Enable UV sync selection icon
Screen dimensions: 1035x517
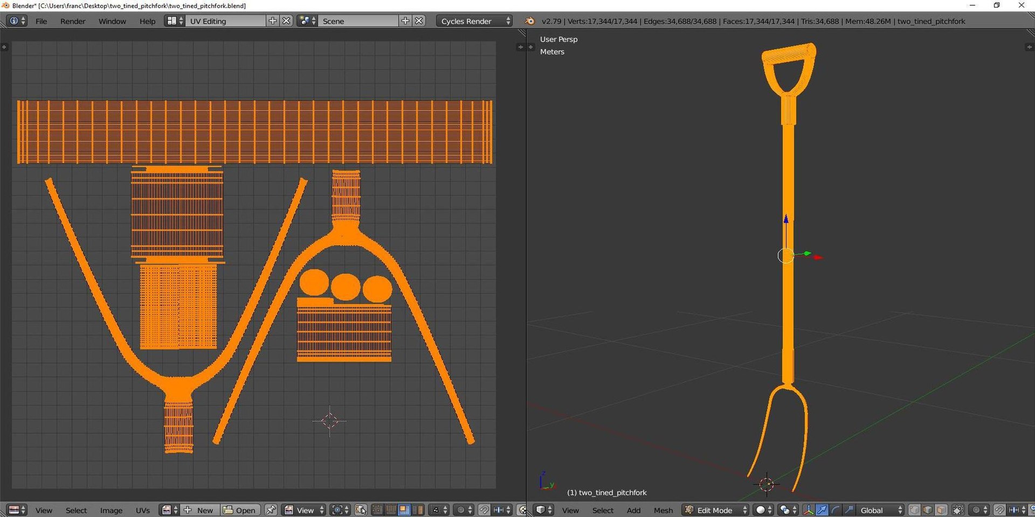coord(361,510)
